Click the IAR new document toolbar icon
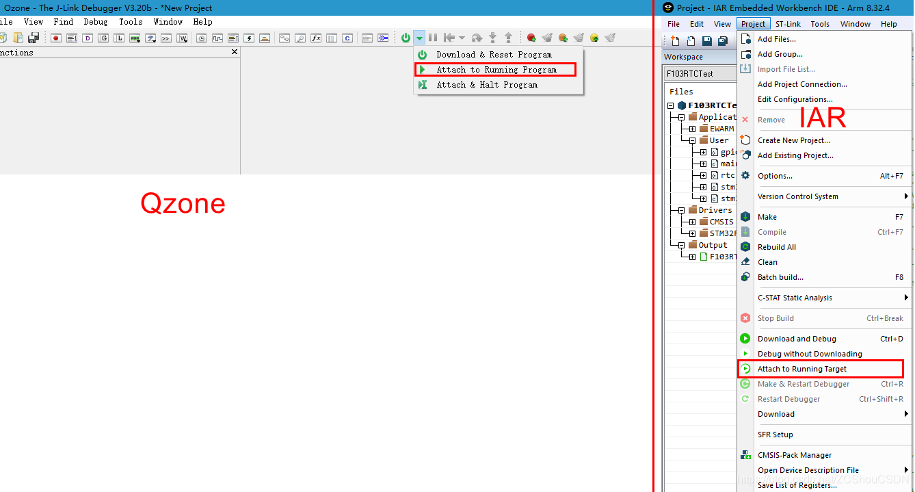 point(675,41)
